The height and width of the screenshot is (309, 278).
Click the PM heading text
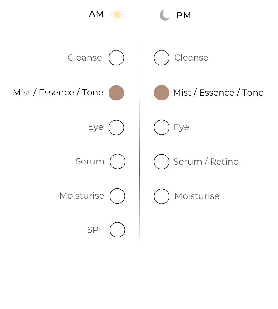coord(184,15)
